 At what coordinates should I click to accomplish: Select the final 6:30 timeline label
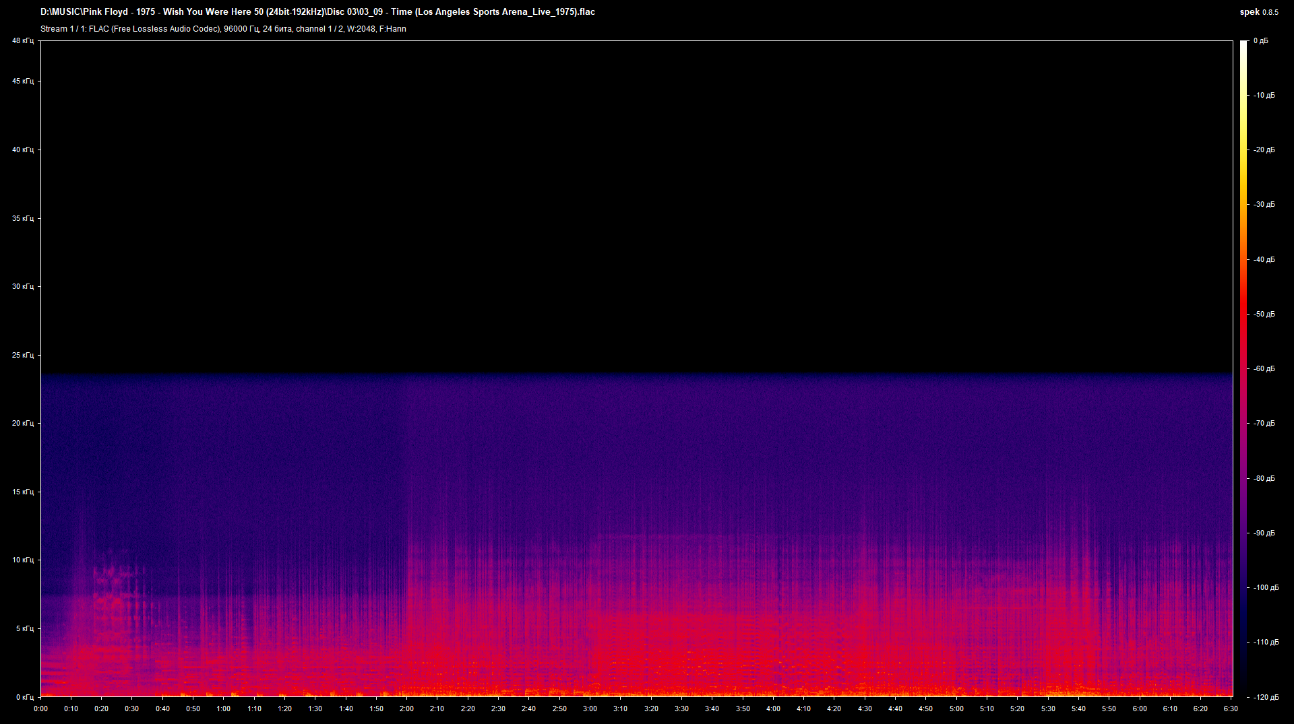1232,709
